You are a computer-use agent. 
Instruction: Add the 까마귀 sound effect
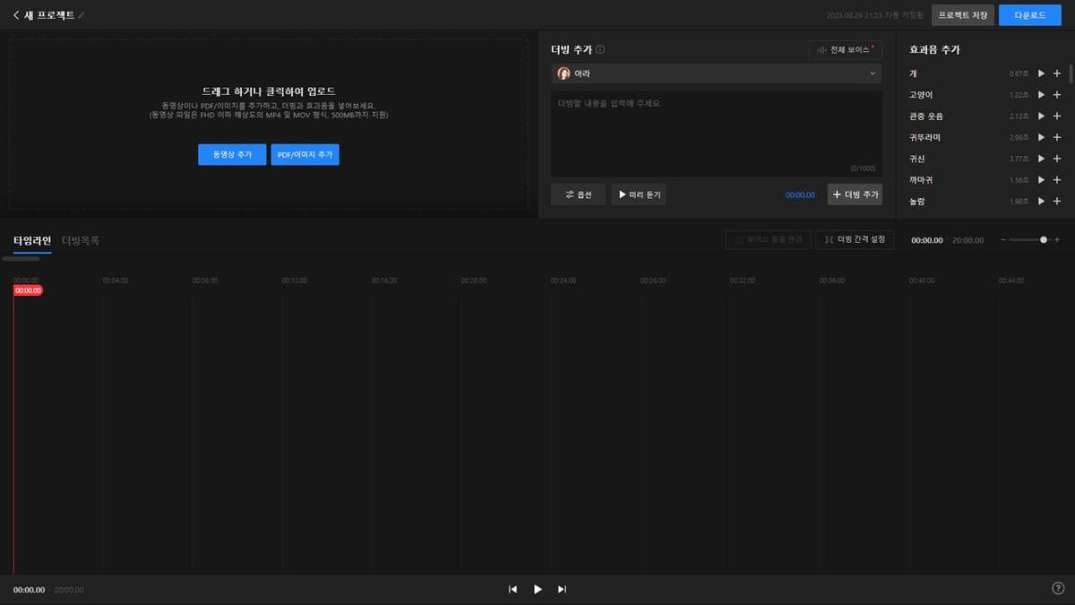[x=1057, y=180]
